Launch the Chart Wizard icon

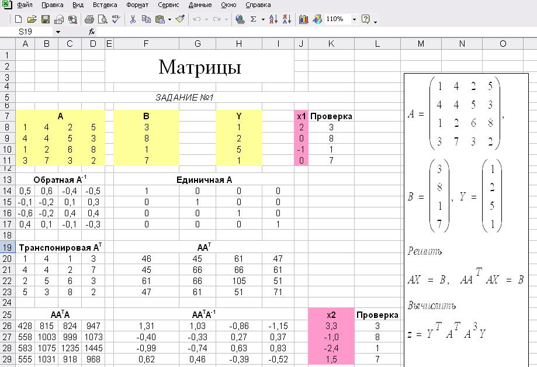303,19
